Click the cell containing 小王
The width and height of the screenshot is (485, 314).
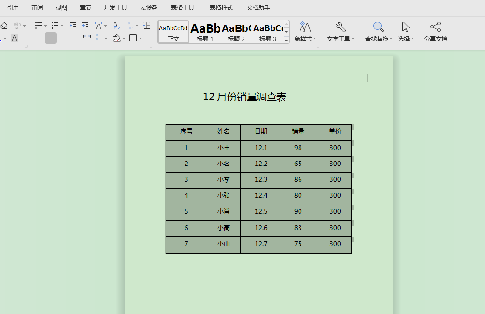coord(222,148)
